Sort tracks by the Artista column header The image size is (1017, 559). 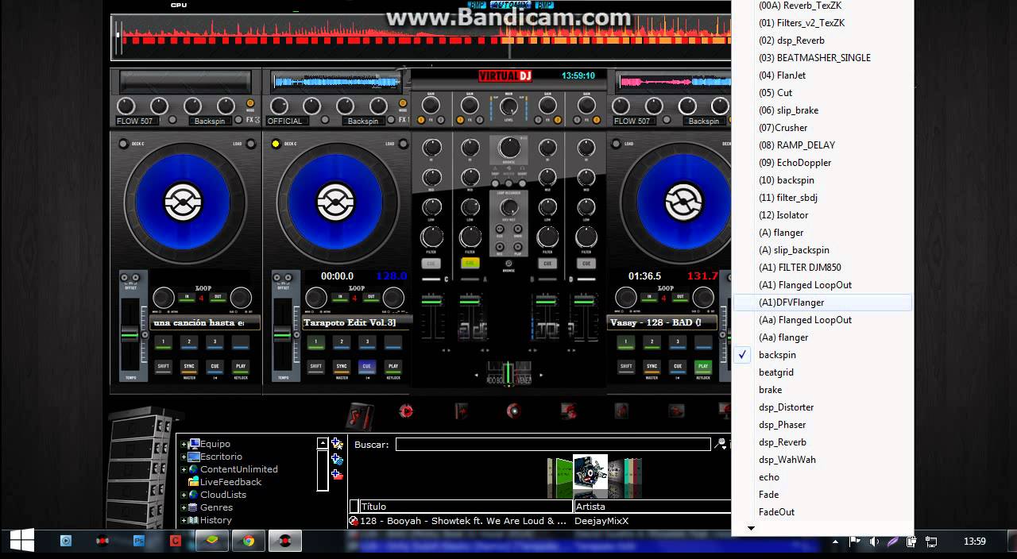point(652,507)
